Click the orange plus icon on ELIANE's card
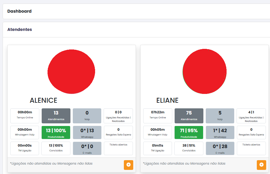Viewport: 270px width, 174px height. point(261,165)
